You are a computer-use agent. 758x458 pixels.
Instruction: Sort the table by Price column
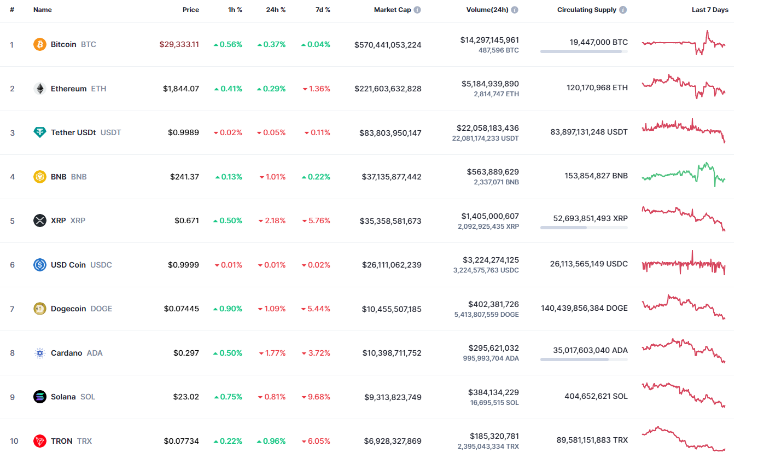pos(191,9)
